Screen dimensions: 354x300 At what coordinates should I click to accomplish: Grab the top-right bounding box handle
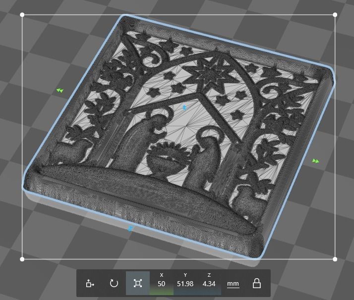335,15
